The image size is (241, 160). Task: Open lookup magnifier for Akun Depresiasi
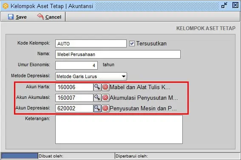[97, 108]
